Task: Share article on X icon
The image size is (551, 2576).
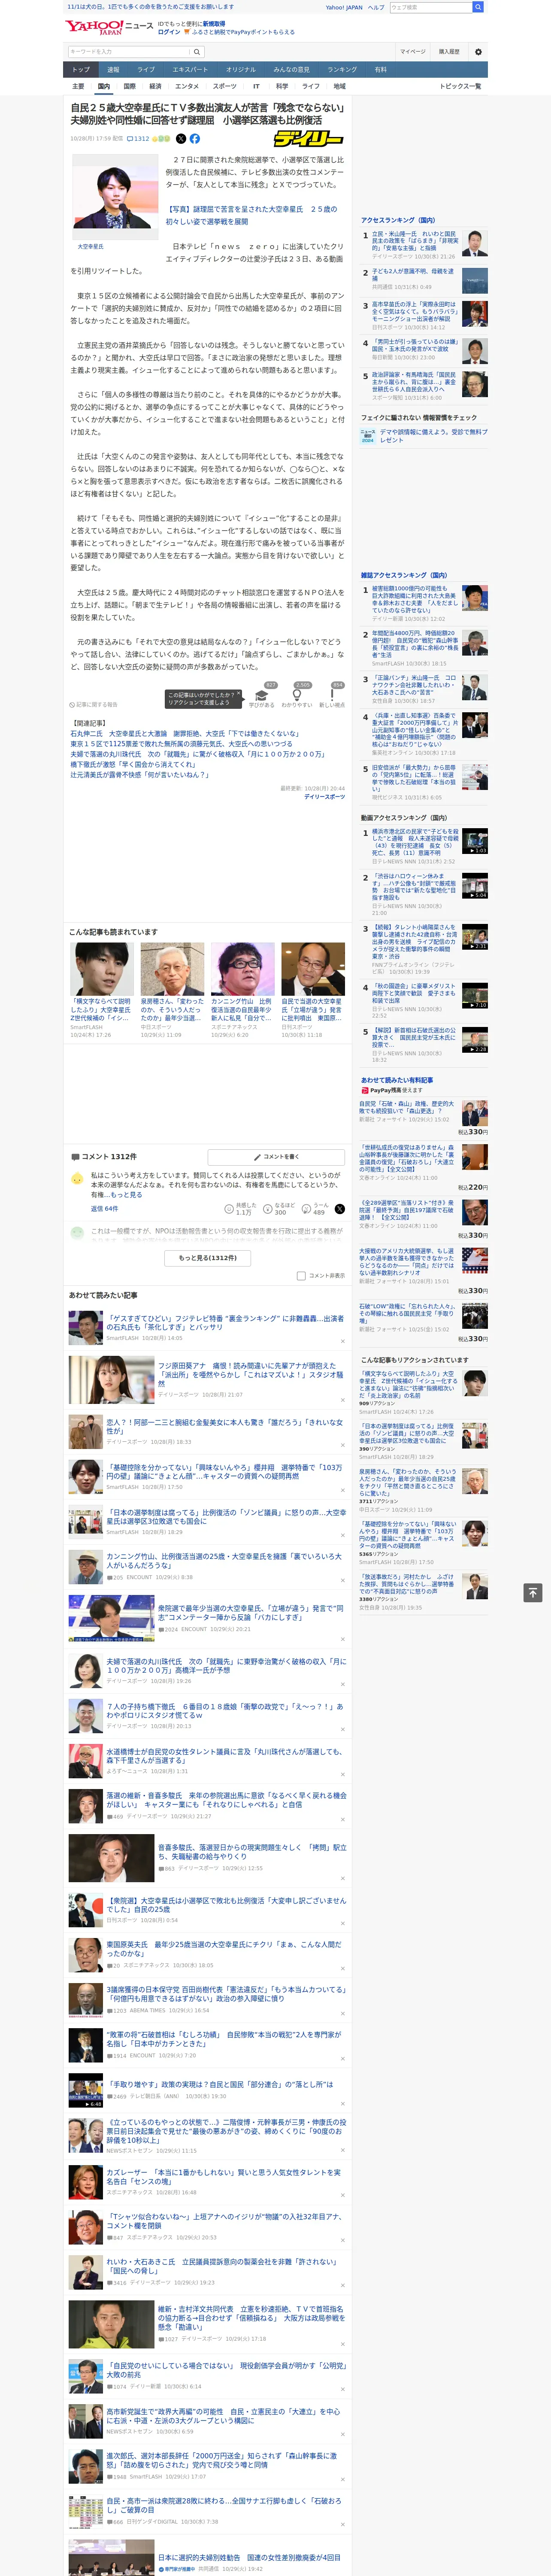Action: [x=181, y=139]
